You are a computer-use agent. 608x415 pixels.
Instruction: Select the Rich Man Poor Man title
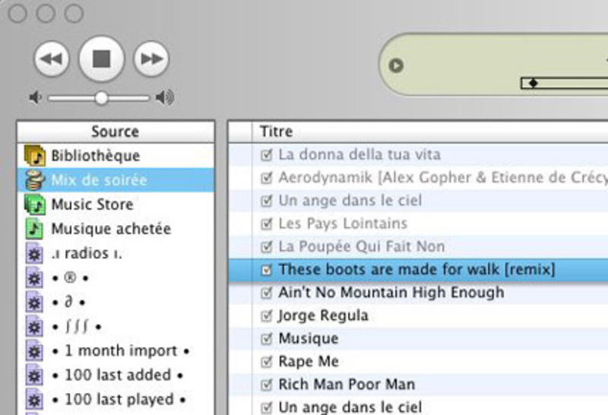coord(347,385)
